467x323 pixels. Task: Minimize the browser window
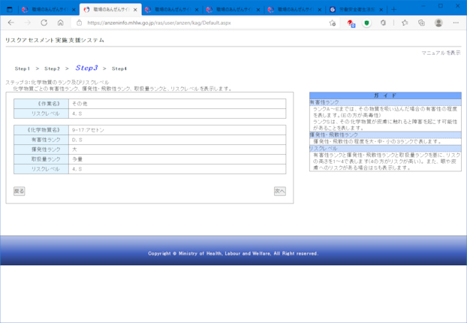(x=423, y=6)
